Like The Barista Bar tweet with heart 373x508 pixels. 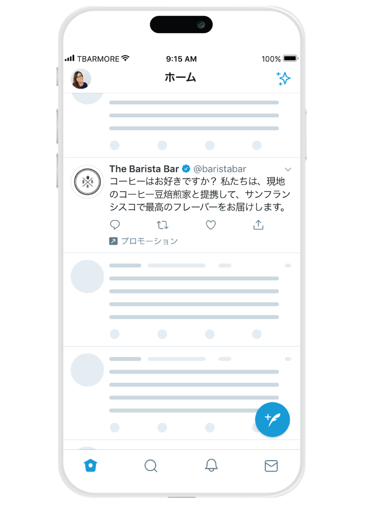coord(211,225)
